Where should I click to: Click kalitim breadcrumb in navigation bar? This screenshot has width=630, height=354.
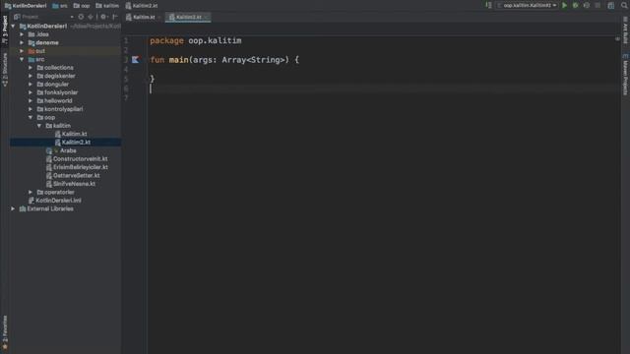coord(107,6)
